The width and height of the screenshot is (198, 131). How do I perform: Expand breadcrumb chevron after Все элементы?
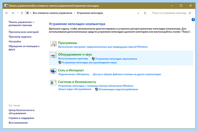pos(75,13)
